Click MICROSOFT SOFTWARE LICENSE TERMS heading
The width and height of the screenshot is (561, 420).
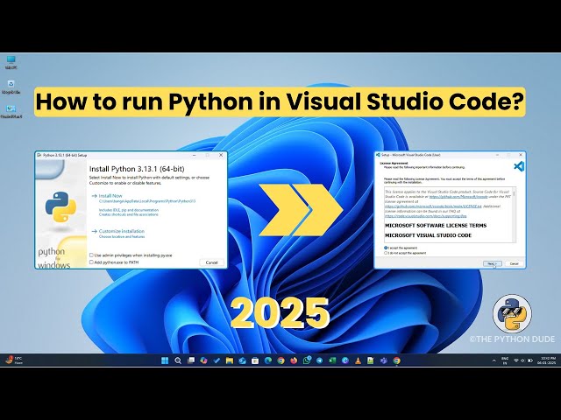click(x=436, y=226)
